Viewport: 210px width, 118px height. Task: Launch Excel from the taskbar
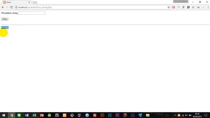(x=34, y=115)
